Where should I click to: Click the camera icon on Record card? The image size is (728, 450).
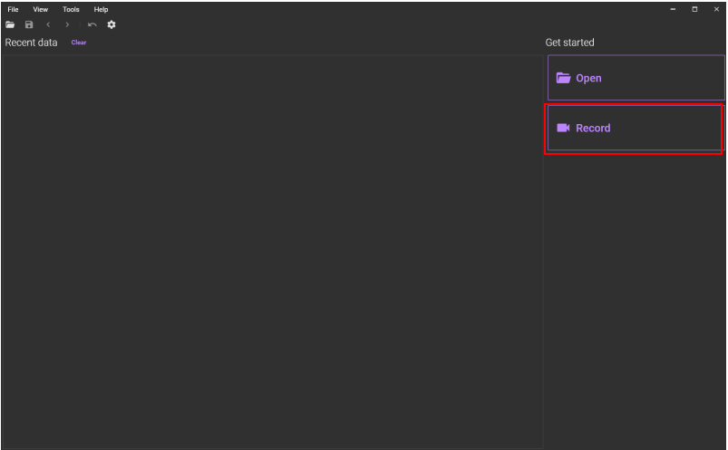(563, 128)
